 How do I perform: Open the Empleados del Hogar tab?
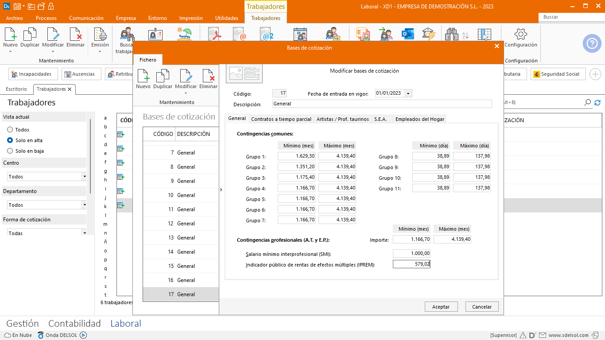point(419,119)
